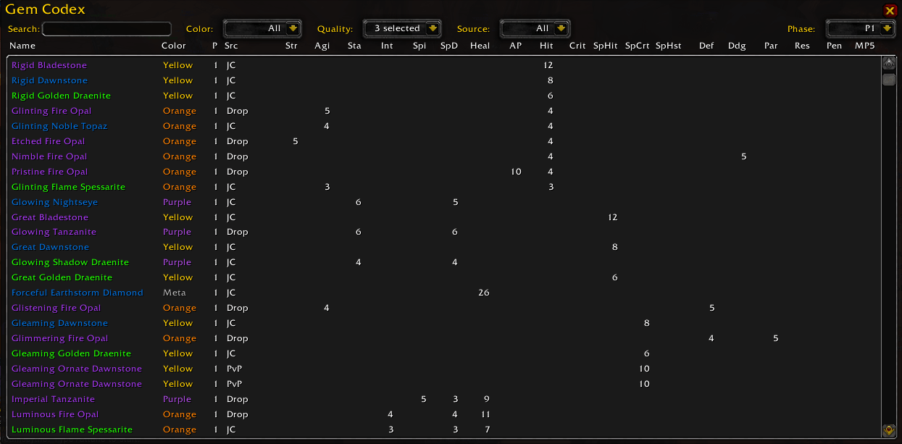Image resolution: width=902 pixels, height=444 pixels.
Task: Select the Luminous Flame Spessarite row
Action: tap(443, 430)
